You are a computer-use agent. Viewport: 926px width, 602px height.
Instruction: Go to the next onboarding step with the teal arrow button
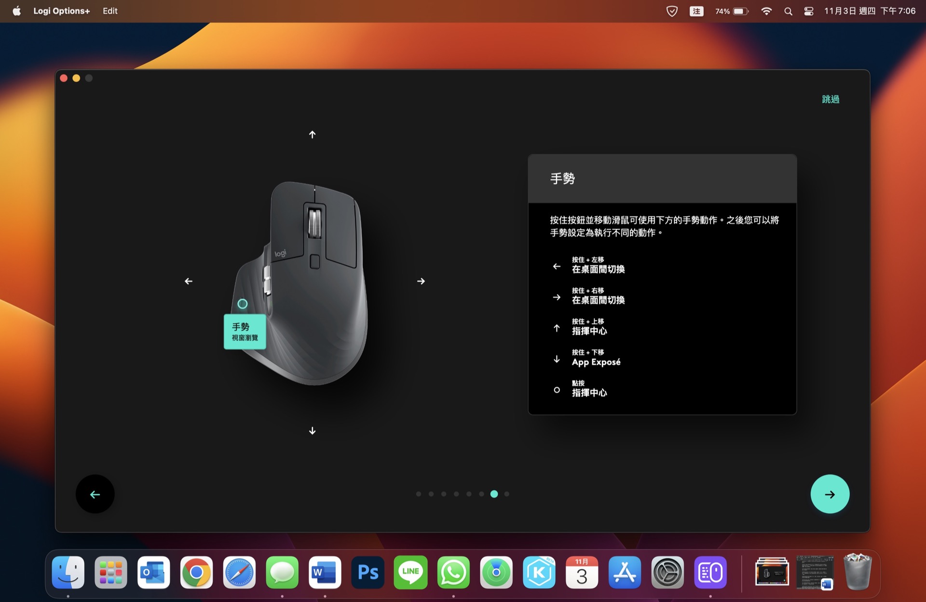(x=830, y=494)
